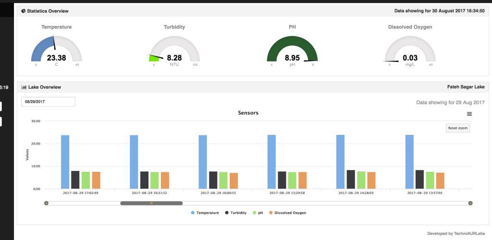Click the bar chart icon beside Lake Overwiew
Image resolution: width=492 pixels, height=240 pixels.
[24, 87]
